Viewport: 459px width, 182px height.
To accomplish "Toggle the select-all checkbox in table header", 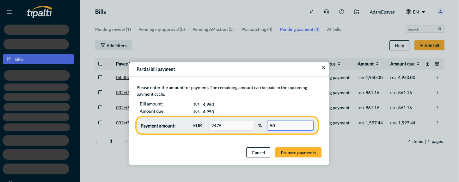I will point(100,64).
